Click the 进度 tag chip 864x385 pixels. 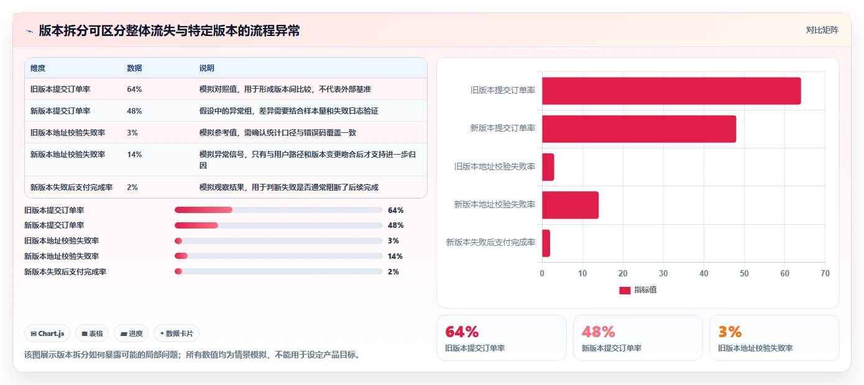(132, 333)
